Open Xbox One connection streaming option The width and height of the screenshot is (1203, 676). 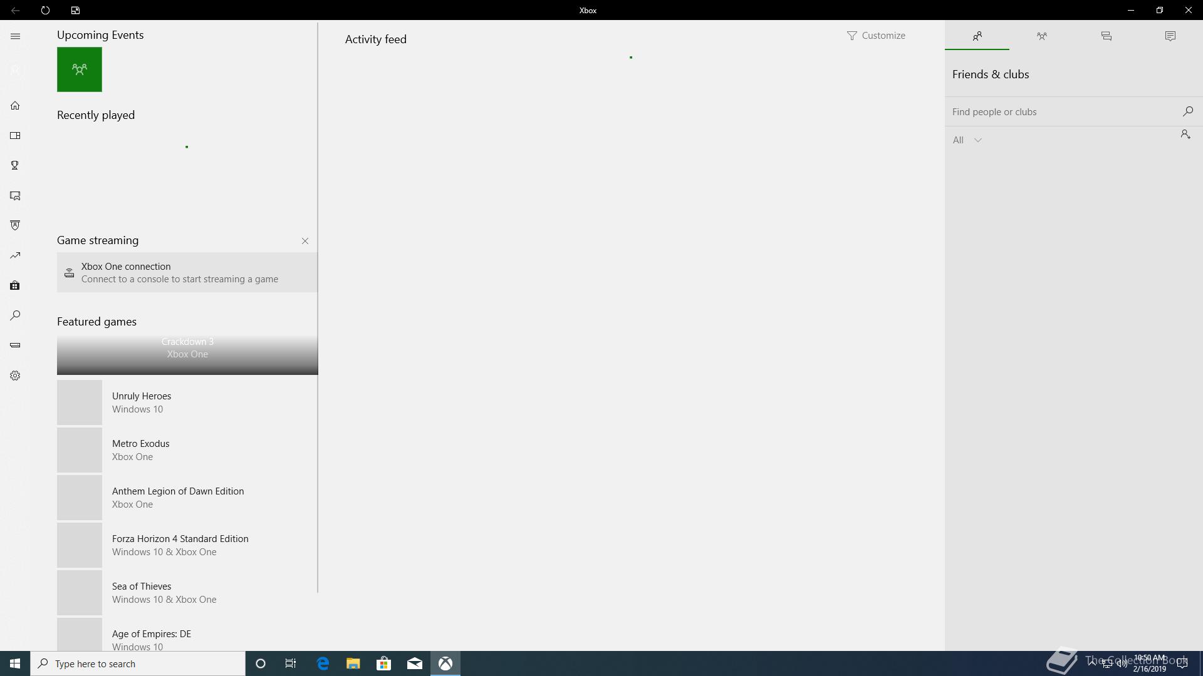(187, 272)
